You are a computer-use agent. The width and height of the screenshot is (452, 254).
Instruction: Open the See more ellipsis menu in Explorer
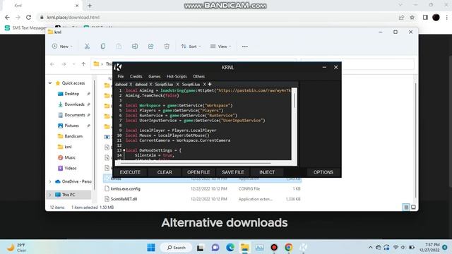tap(245, 47)
